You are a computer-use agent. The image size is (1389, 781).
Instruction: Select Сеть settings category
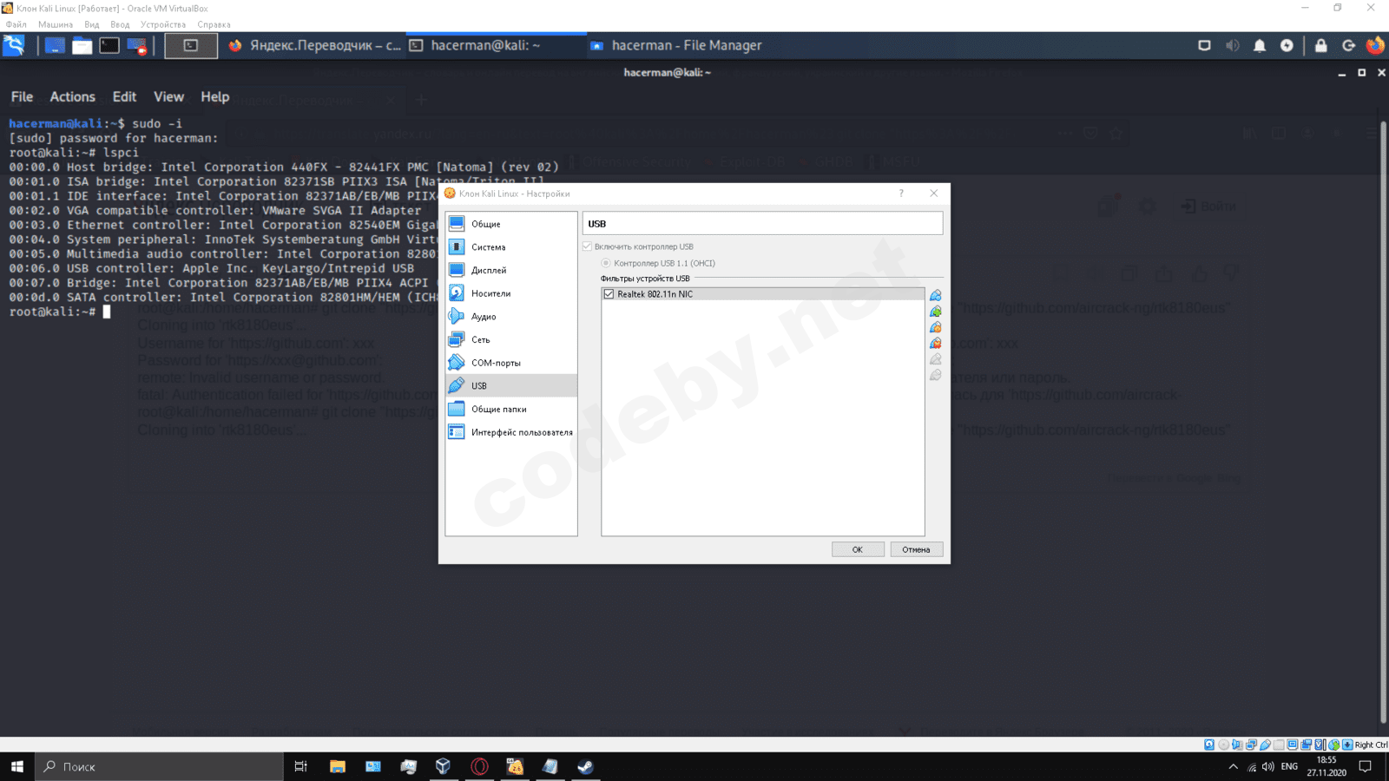pyautogui.click(x=511, y=339)
